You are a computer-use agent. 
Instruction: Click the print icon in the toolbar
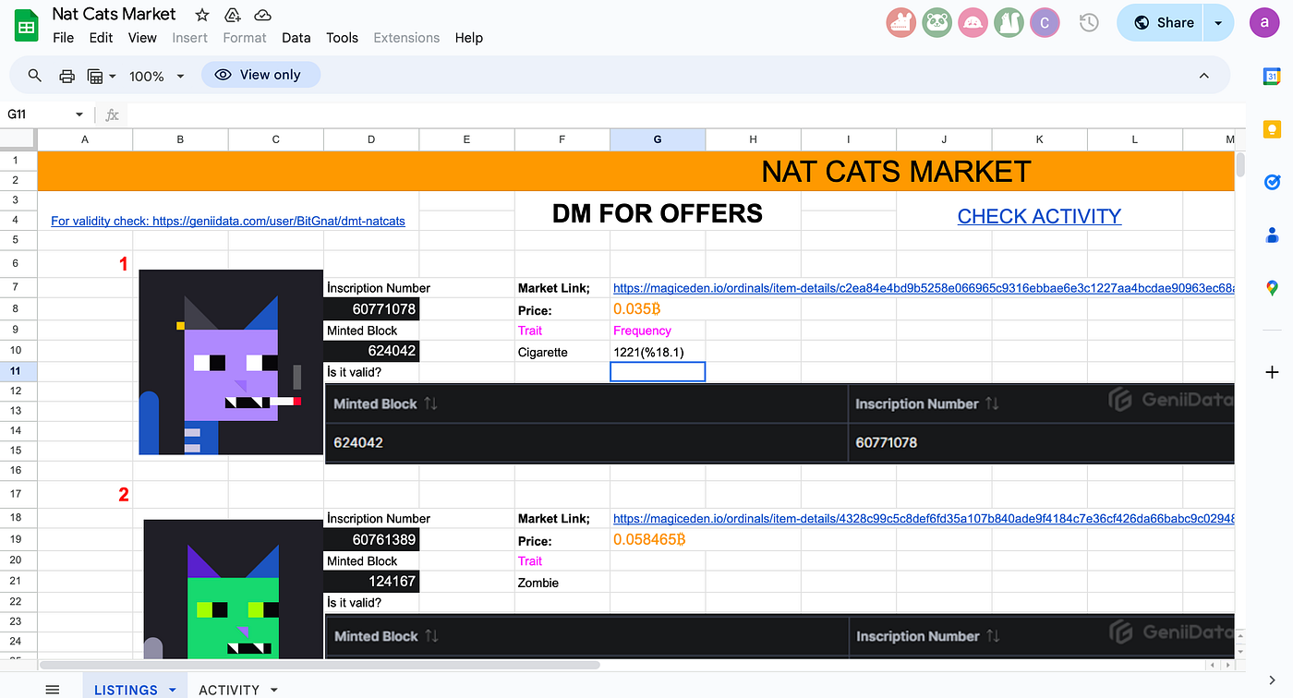coord(66,76)
